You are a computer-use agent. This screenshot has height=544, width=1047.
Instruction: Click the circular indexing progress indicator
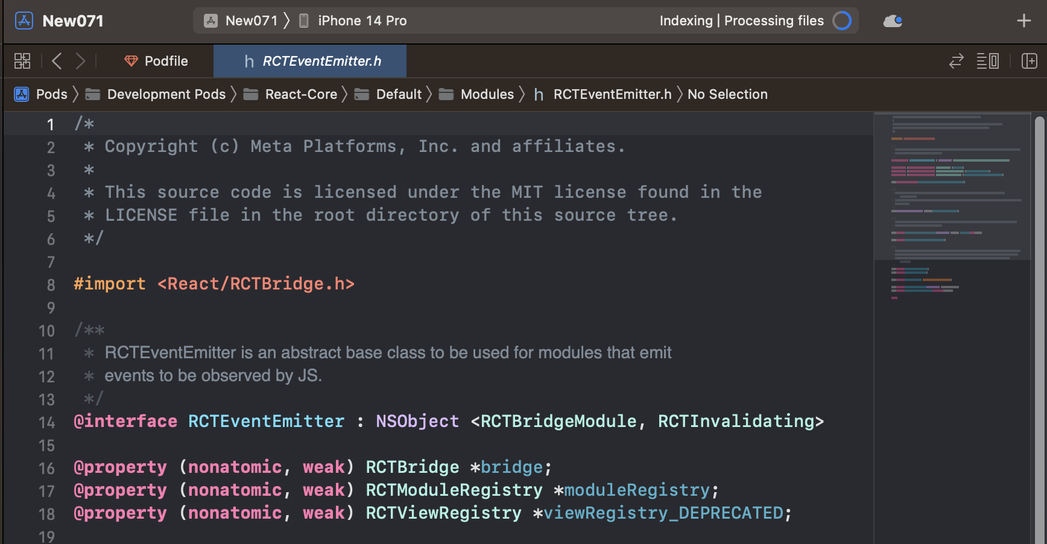843,20
